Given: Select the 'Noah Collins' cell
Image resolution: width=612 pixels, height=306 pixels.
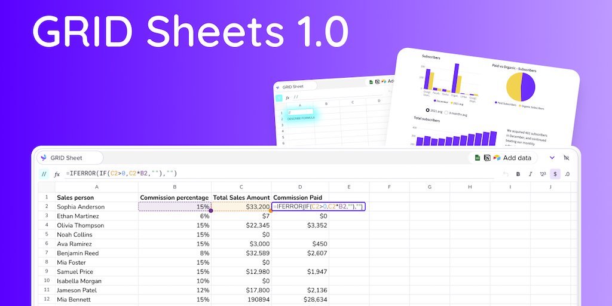Looking at the screenshot, I should 97,234.
